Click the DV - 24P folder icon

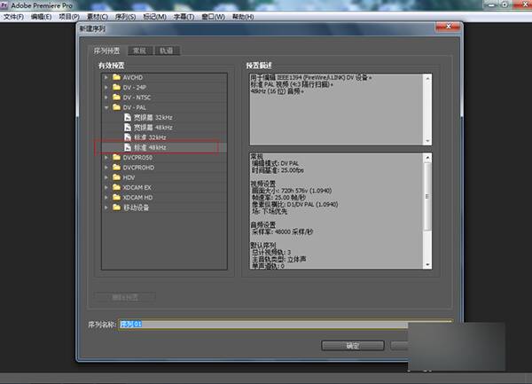(116, 87)
